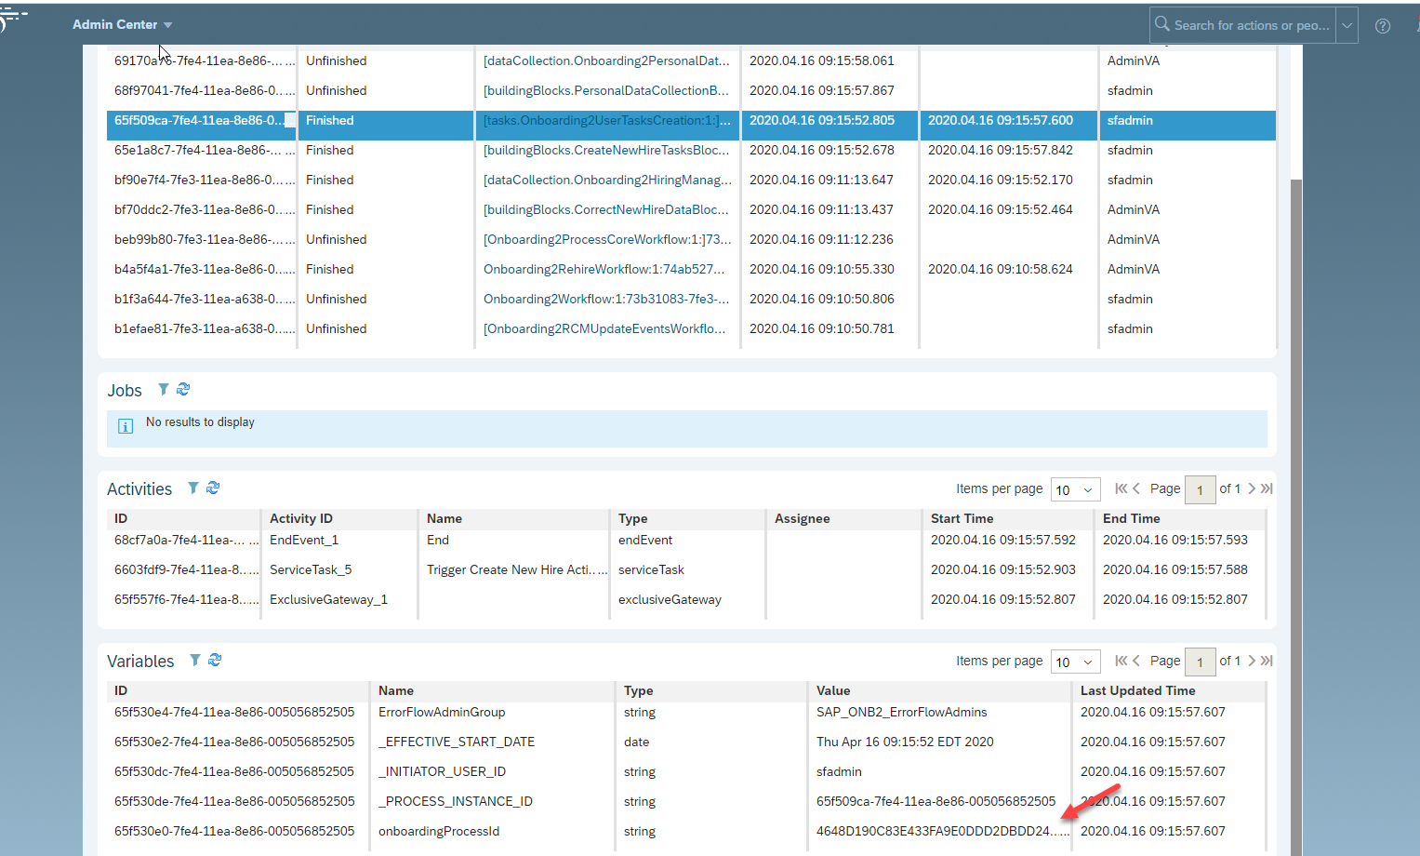This screenshot has width=1420, height=856.
Task: Go to previous page of Activities
Action: point(1136,488)
